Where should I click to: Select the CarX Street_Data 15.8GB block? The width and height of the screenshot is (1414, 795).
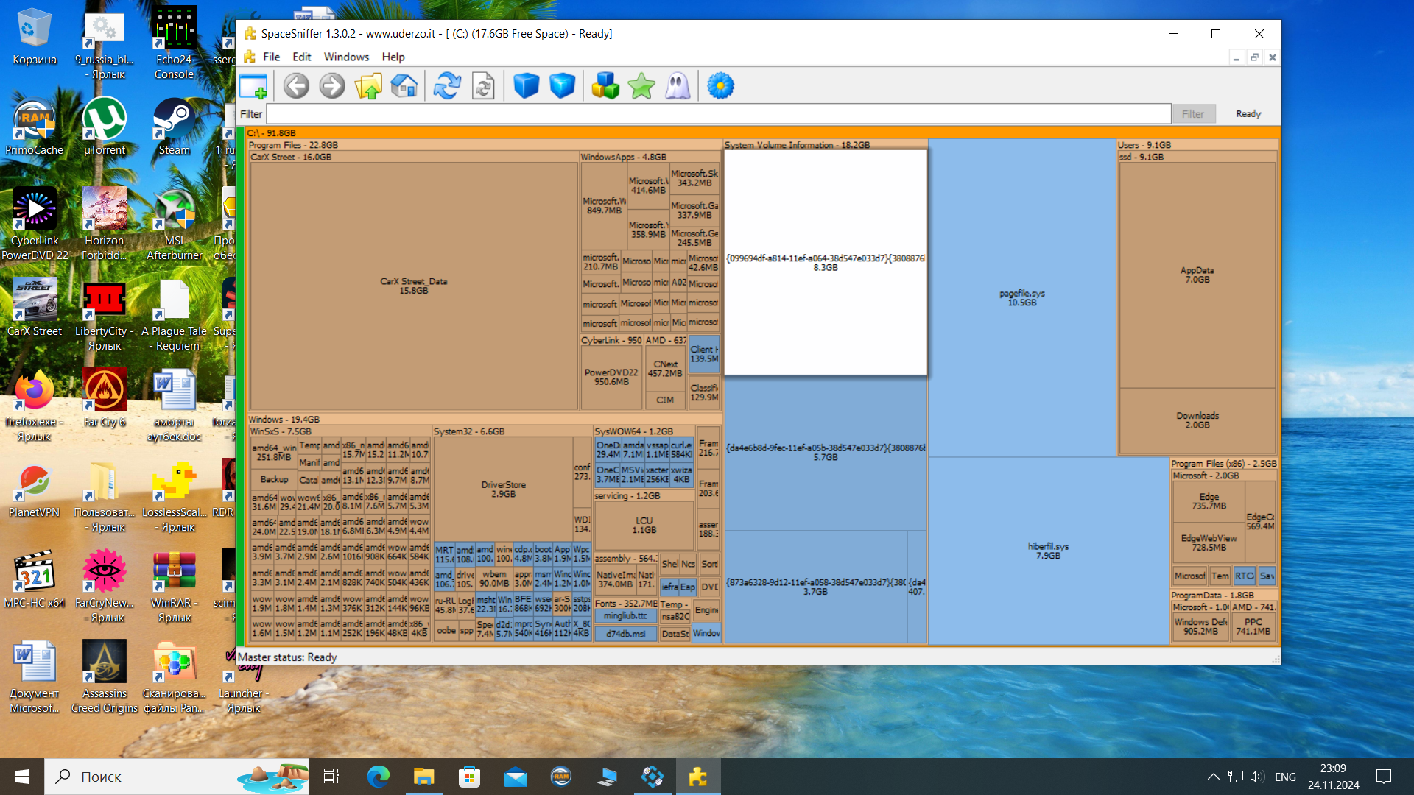click(x=413, y=286)
